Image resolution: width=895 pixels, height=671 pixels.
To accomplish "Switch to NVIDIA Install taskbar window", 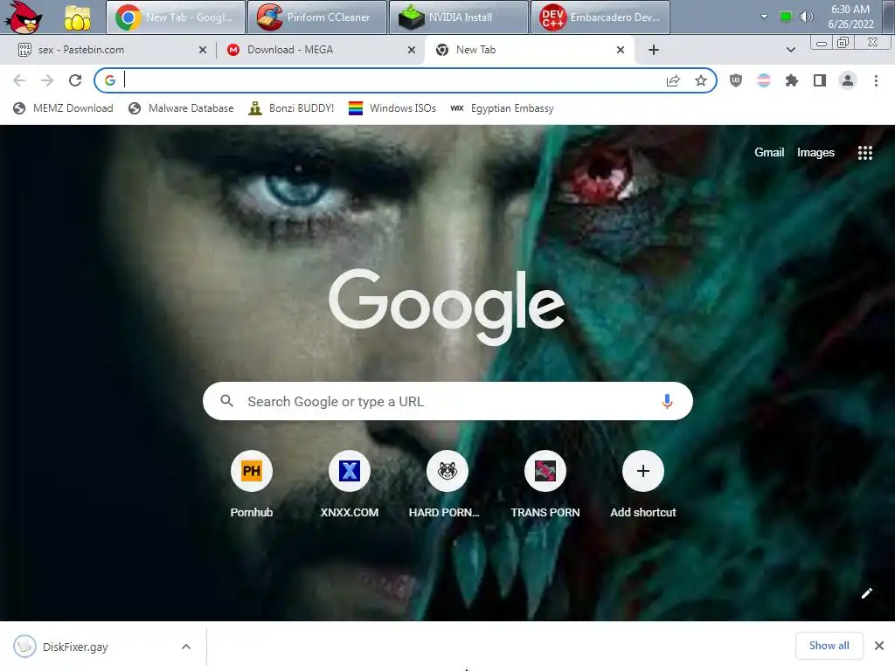I will click(x=458, y=17).
